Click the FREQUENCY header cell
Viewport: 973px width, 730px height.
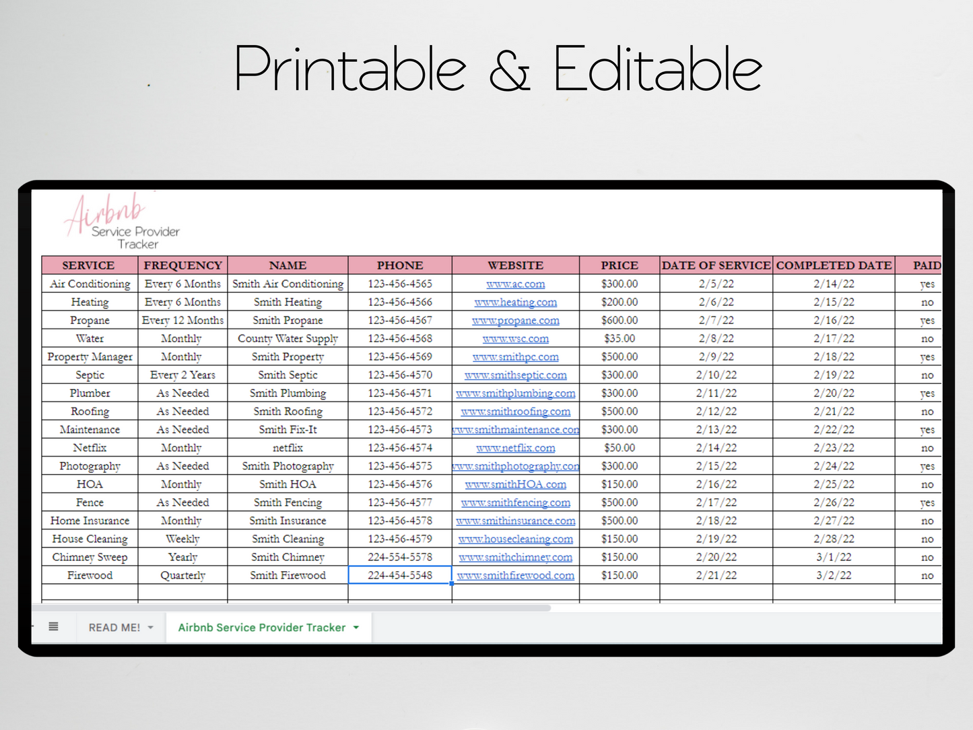pos(182,265)
